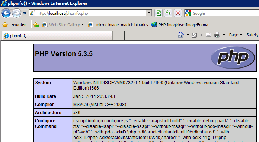Image resolution: width=259 pixels, height=142 pixels.
Task: Click the Add to Favorites Bar icon
Action: (x=36, y=25)
